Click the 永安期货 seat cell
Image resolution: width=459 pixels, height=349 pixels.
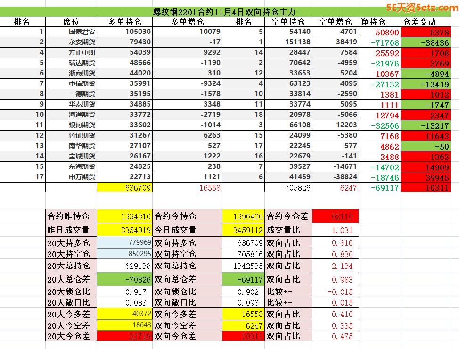71,42
